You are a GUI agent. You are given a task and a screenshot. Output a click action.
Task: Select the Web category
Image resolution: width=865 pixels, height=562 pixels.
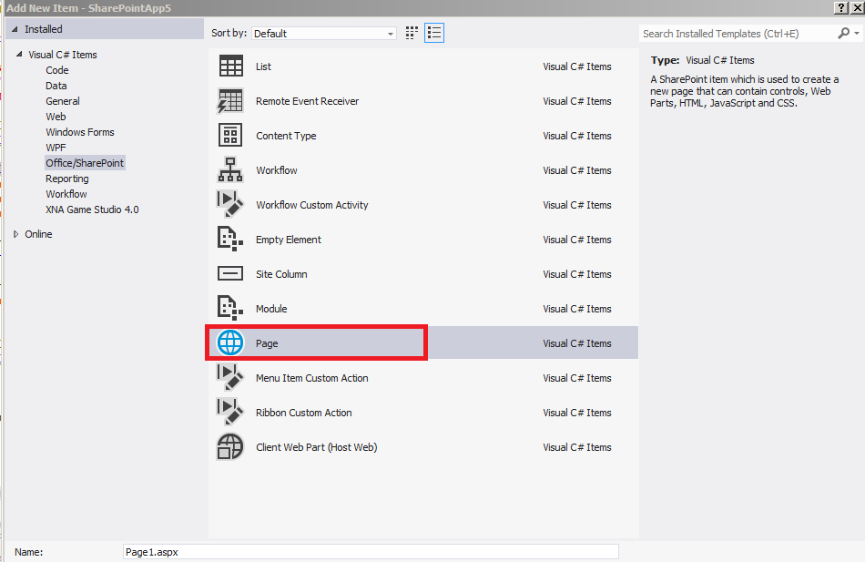pos(56,117)
